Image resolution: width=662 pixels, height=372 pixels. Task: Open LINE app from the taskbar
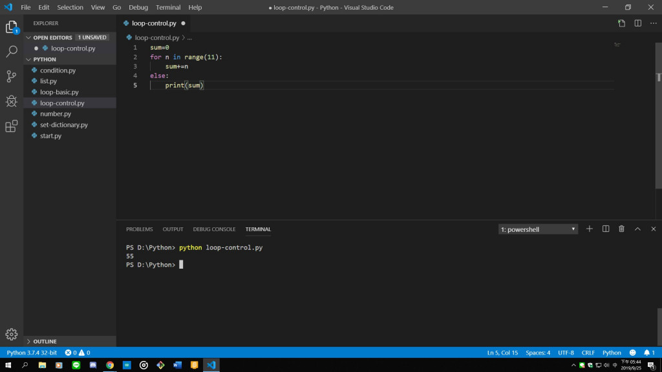[76, 366]
